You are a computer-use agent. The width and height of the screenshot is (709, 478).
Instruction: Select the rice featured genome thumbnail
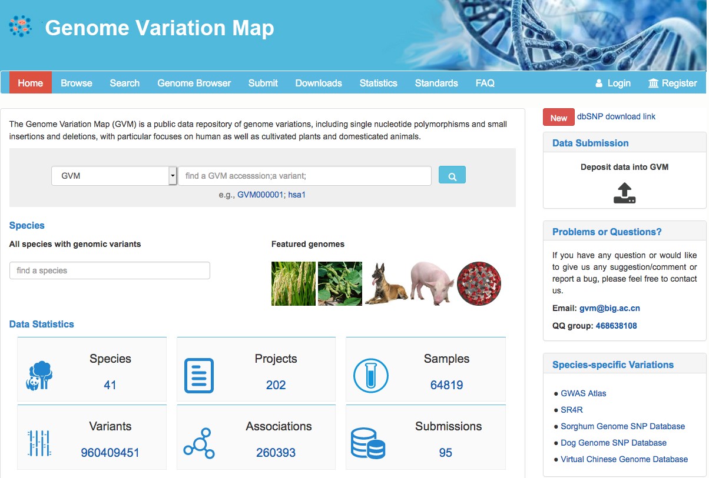(x=293, y=283)
